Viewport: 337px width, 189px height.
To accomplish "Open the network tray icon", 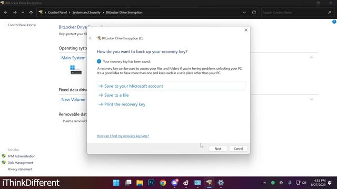I will click(298, 183).
